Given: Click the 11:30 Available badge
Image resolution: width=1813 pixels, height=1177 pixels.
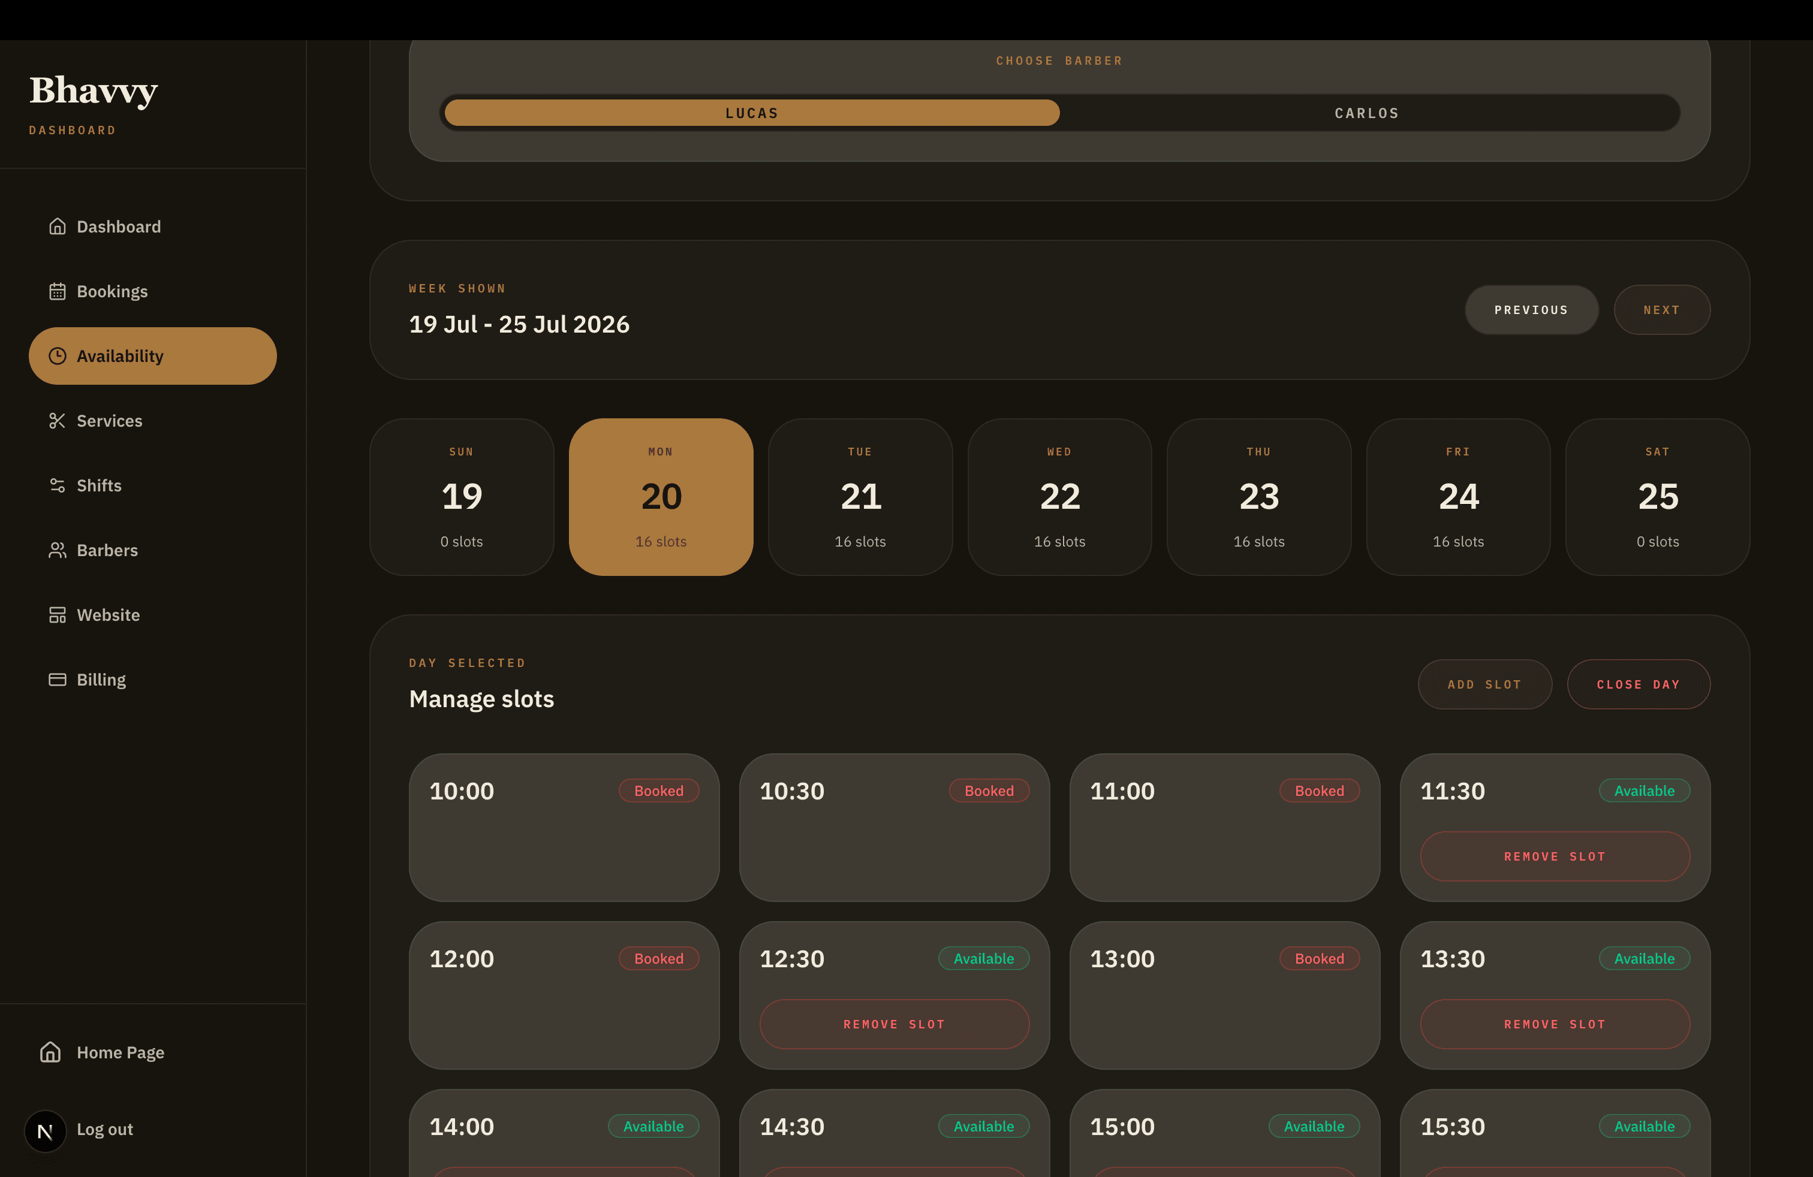Looking at the screenshot, I should point(1644,791).
